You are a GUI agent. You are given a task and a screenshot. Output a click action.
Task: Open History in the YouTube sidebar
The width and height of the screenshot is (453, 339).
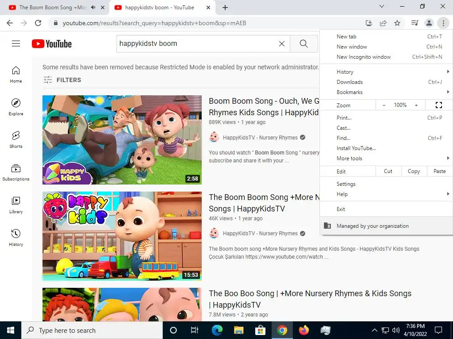pos(16,237)
